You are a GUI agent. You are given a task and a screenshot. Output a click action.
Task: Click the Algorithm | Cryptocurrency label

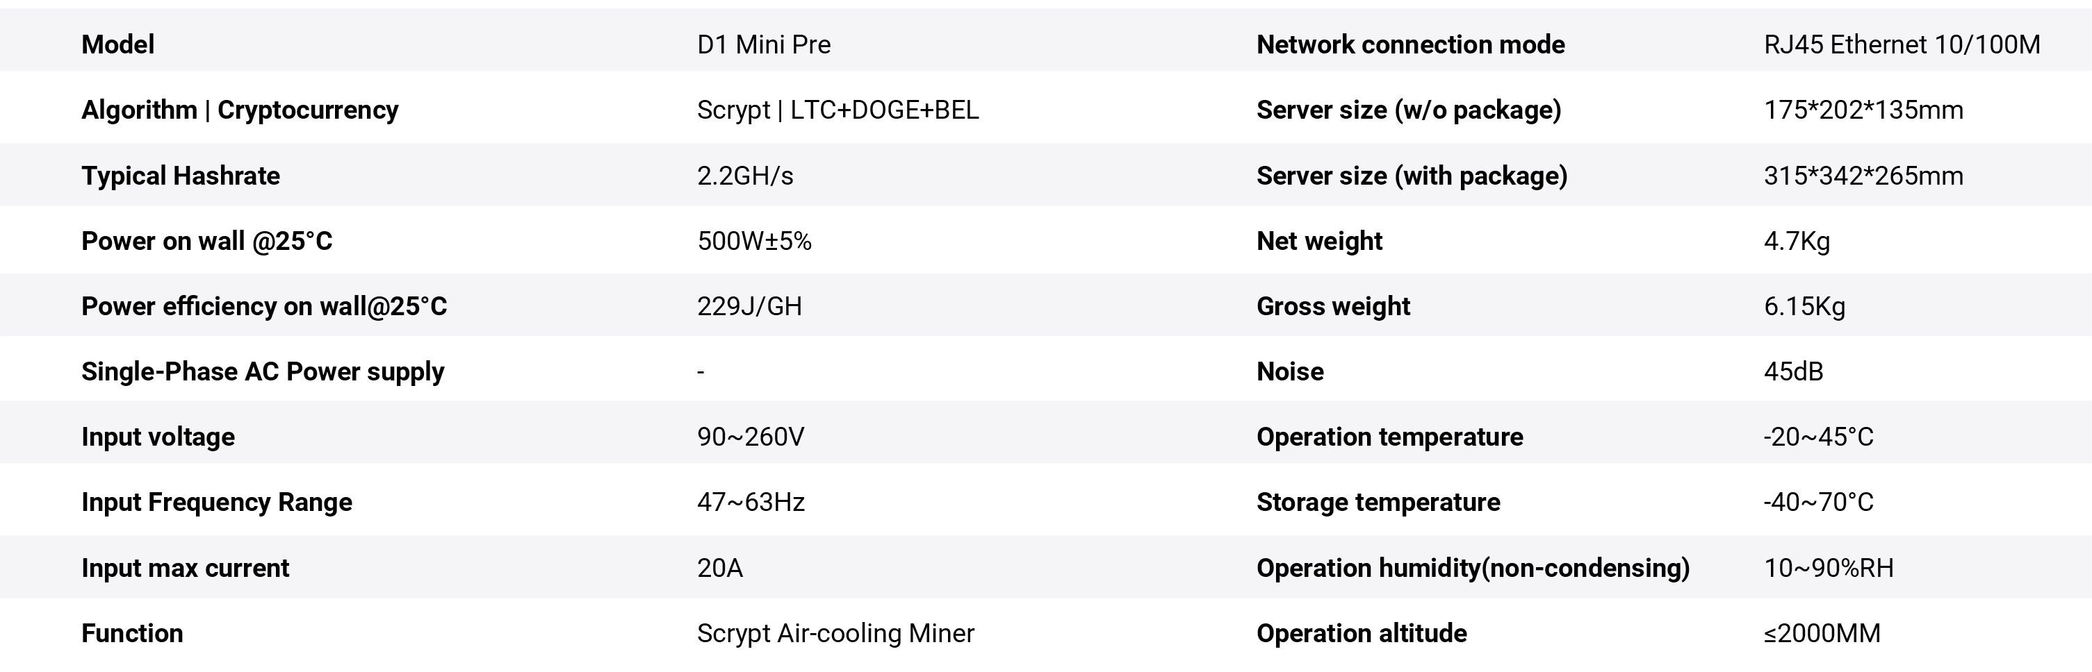240,110
